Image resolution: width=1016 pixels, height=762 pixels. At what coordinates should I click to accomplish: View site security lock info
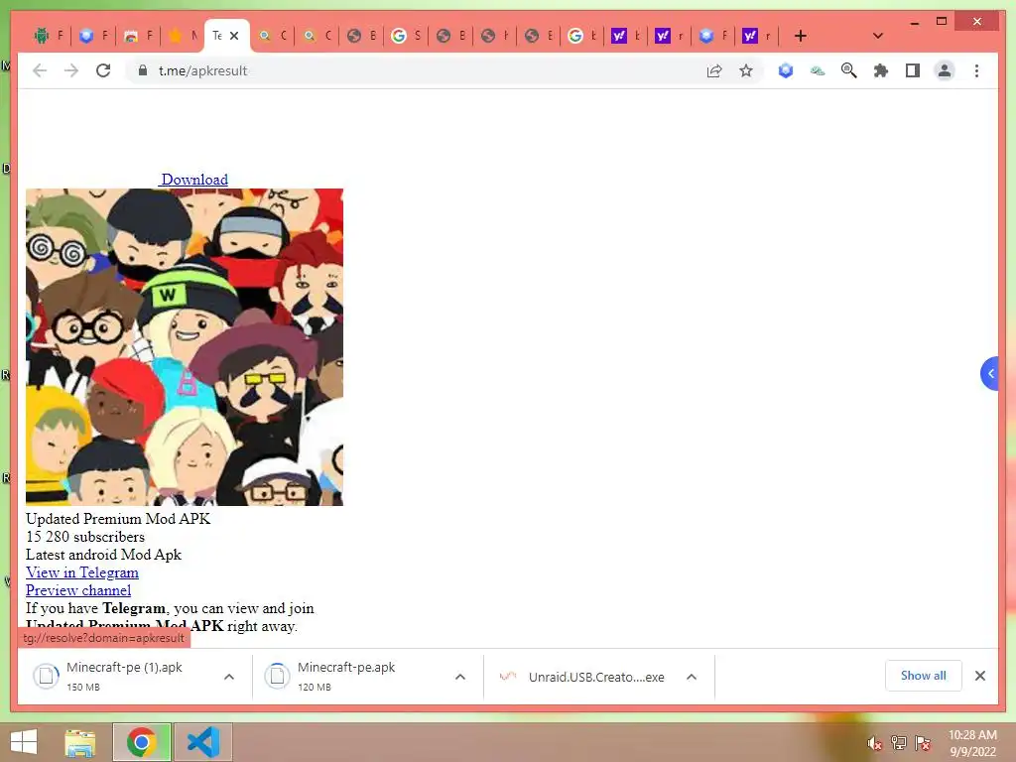(x=143, y=70)
